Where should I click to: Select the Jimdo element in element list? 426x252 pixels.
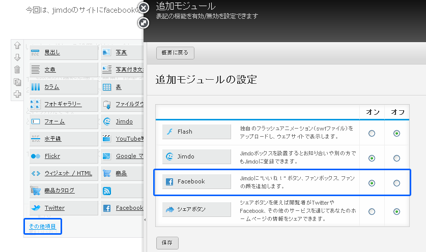122,121
